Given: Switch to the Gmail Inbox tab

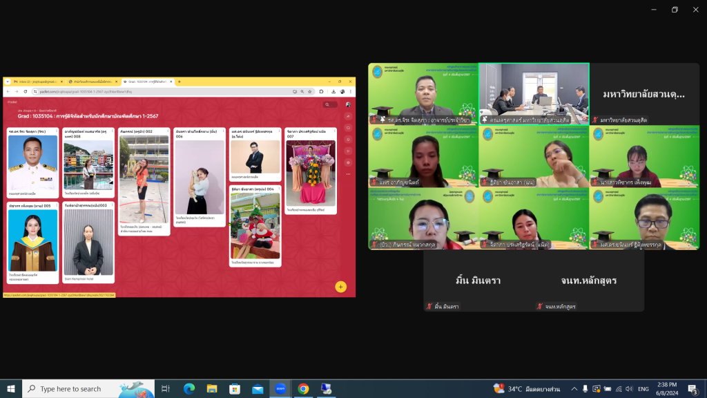Looking at the screenshot, I should tap(36, 82).
